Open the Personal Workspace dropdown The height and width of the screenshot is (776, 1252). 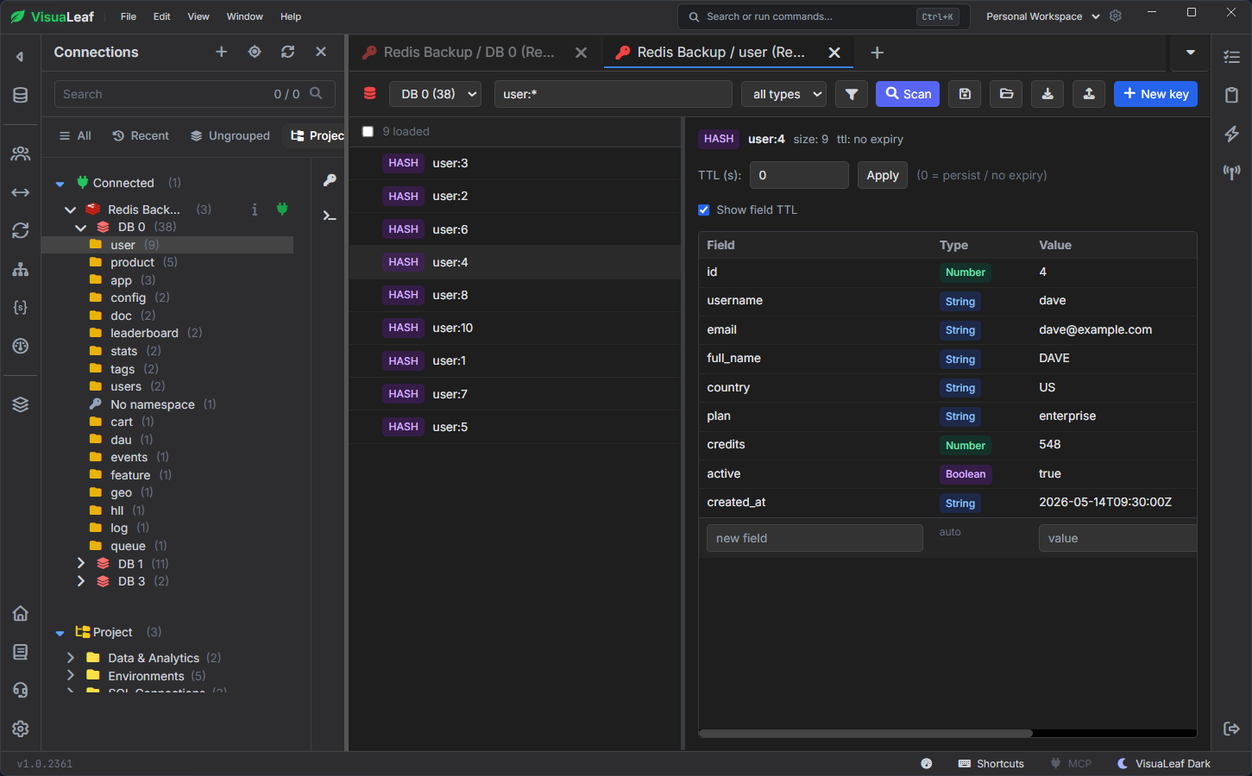[x=1042, y=16]
